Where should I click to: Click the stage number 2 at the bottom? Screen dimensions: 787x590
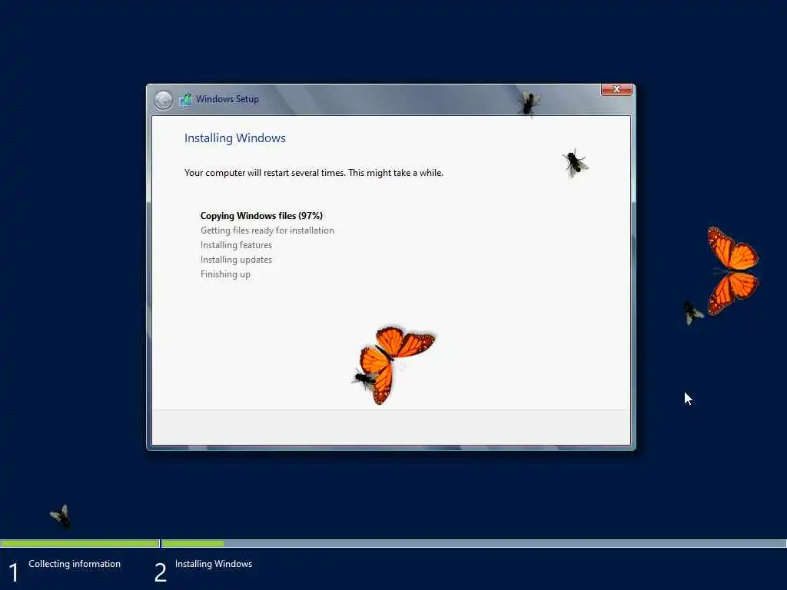[160, 572]
